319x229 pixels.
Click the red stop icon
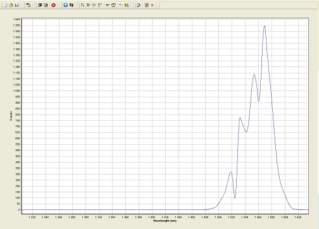[53, 5]
